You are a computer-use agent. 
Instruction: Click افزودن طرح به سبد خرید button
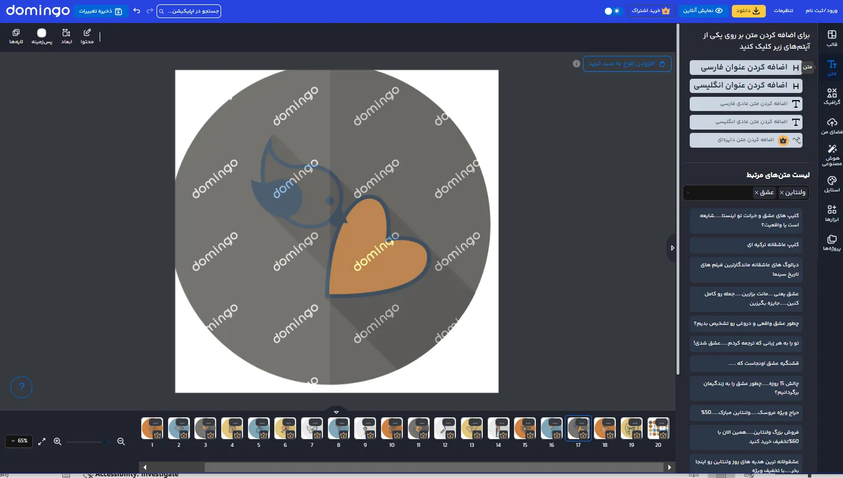627,63
